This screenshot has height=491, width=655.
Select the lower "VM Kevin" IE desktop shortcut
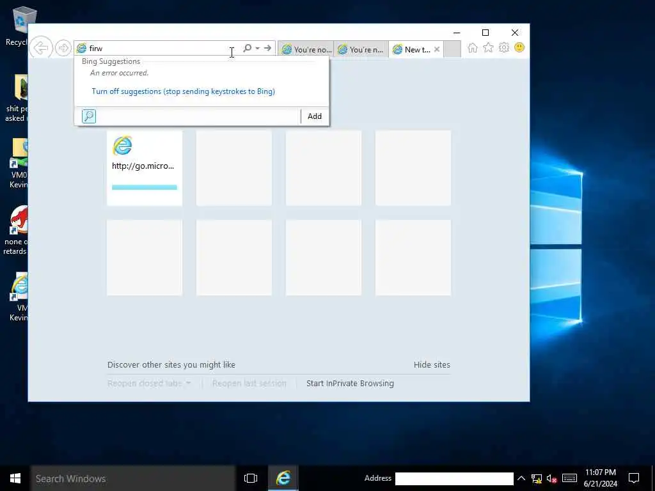19,297
